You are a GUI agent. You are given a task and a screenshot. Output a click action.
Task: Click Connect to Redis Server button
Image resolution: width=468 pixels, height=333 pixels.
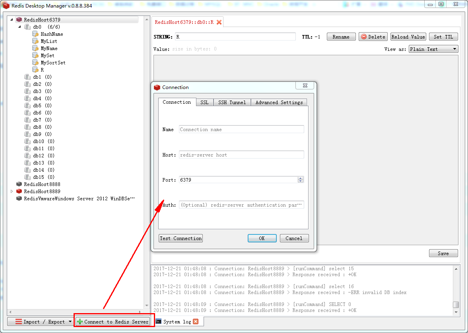pyautogui.click(x=113, y=321)
